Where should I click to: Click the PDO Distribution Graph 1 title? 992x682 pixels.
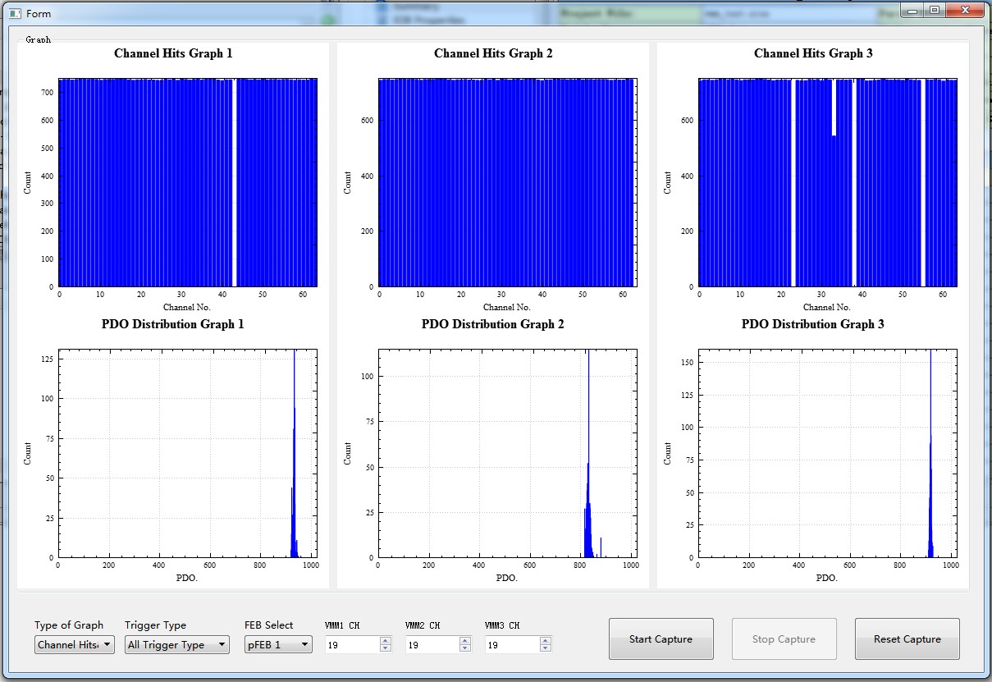(x=173, y=324)
